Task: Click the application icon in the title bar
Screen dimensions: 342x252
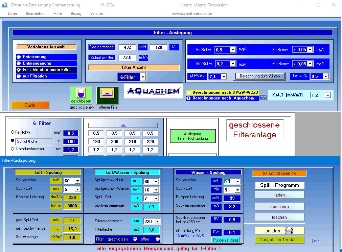Action: [x=4, y=5]
